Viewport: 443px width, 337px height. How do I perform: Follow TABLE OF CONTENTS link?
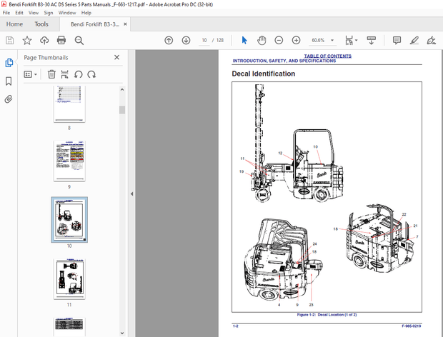coord(328,56)
